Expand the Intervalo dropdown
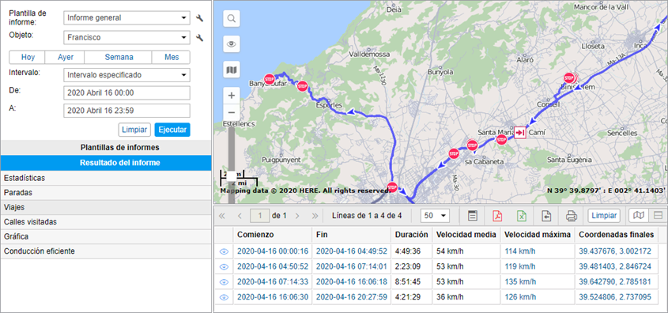 coord(126,75)
